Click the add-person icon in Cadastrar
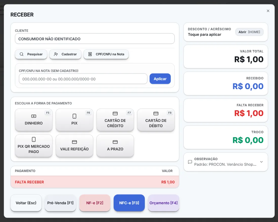The image size is (278, 222). click(x=56, y=54)
